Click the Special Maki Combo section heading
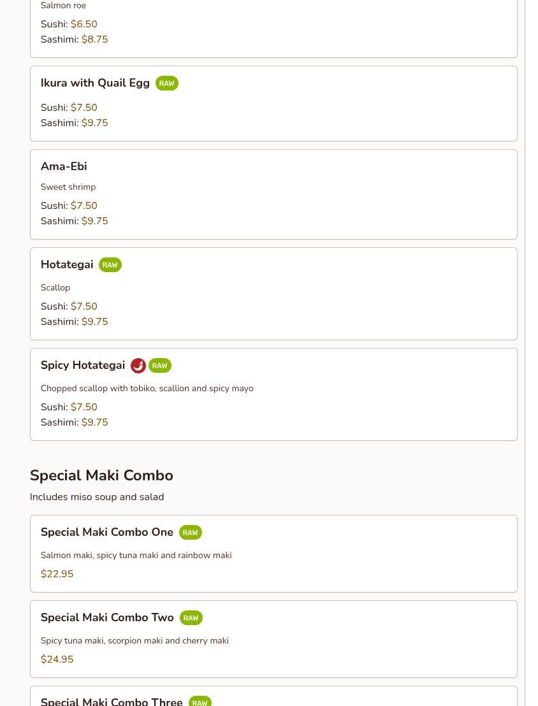 pos(101,475)
